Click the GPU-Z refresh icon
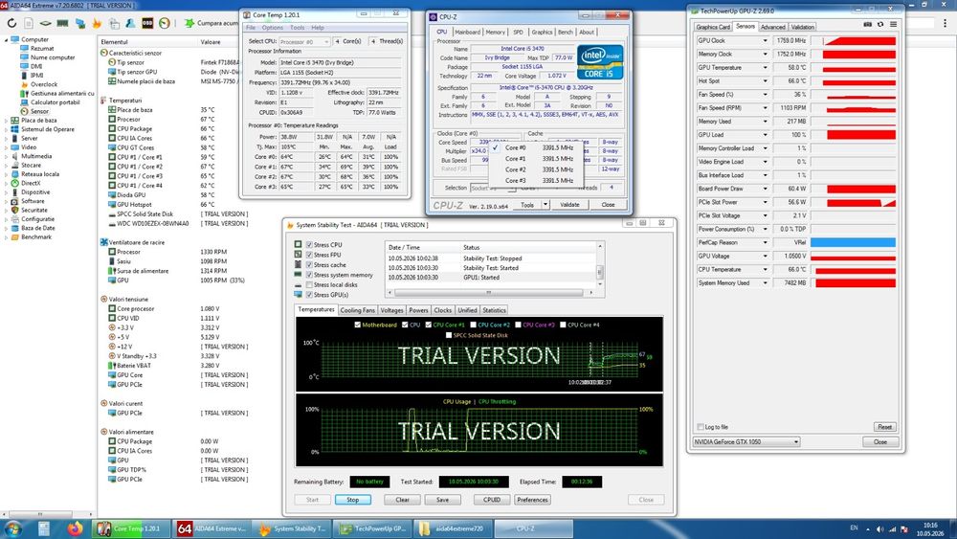Image resolution: width=957 pixels, height=539 pixels. [x=880, y=25]
